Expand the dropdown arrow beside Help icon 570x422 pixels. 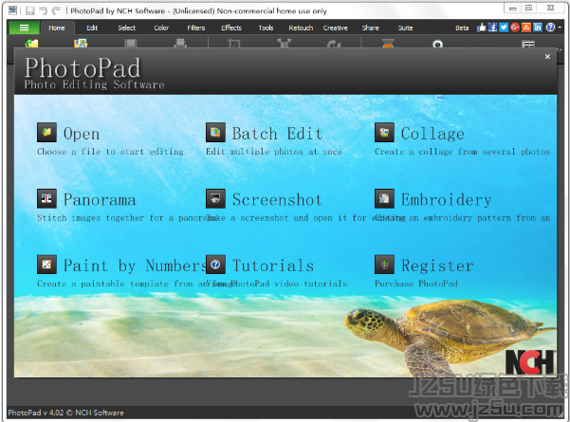(x=560, y=28)
